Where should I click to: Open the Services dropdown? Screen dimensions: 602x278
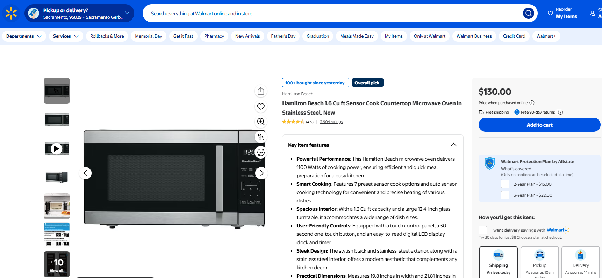[x=66, y=36]
